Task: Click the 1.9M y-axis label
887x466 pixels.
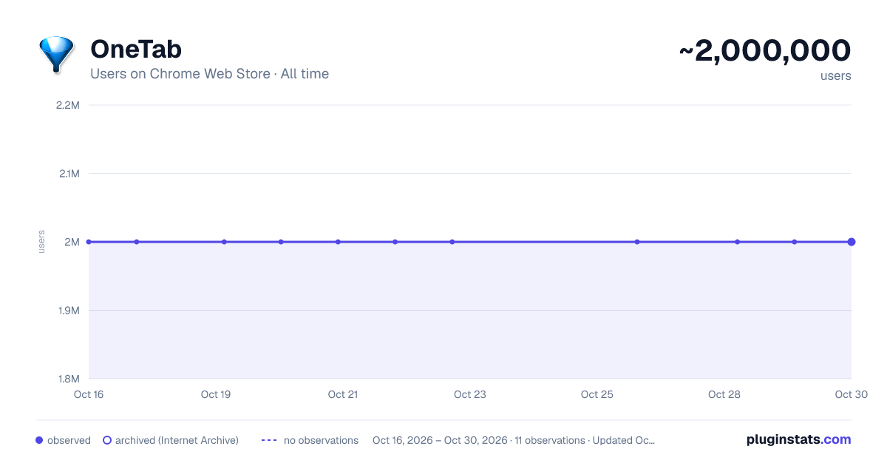Action: point(68,310)
